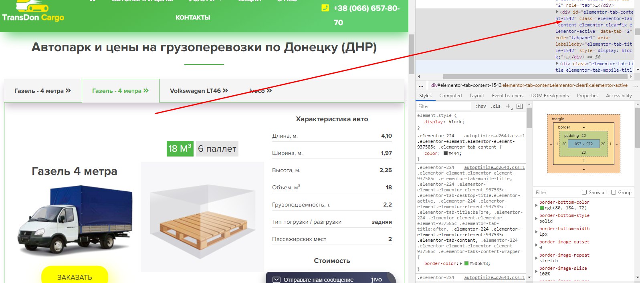
Task: Select the Iveco tab
Action: (260, 91)
